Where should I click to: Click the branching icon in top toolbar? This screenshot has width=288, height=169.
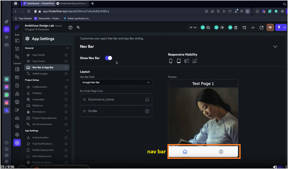click(244, 28)
